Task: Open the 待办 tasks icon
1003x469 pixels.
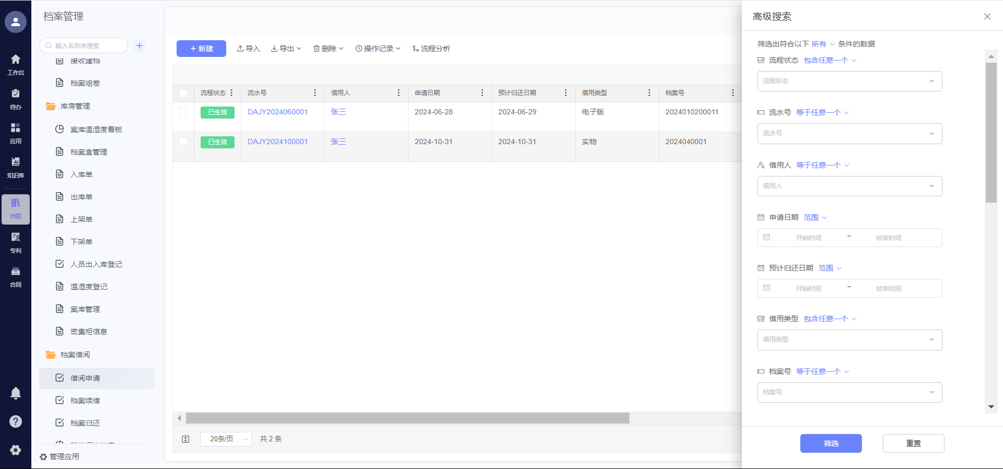Action: point(16,99)
